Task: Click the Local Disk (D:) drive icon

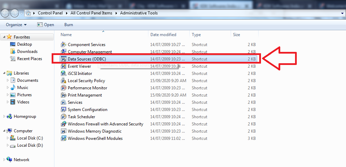Action: (x=13, y=145)
